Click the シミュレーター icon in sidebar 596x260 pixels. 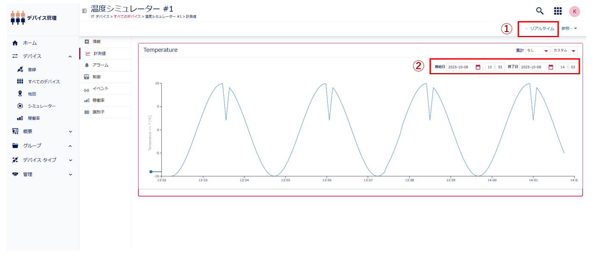pyautogui.click(x=20, y=106)
